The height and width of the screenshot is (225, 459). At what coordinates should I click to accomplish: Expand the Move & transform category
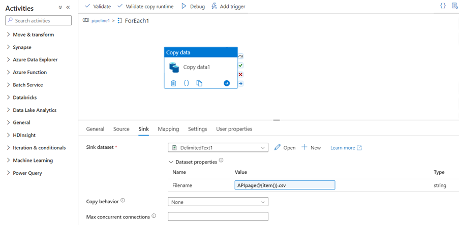tap(33, 35)
